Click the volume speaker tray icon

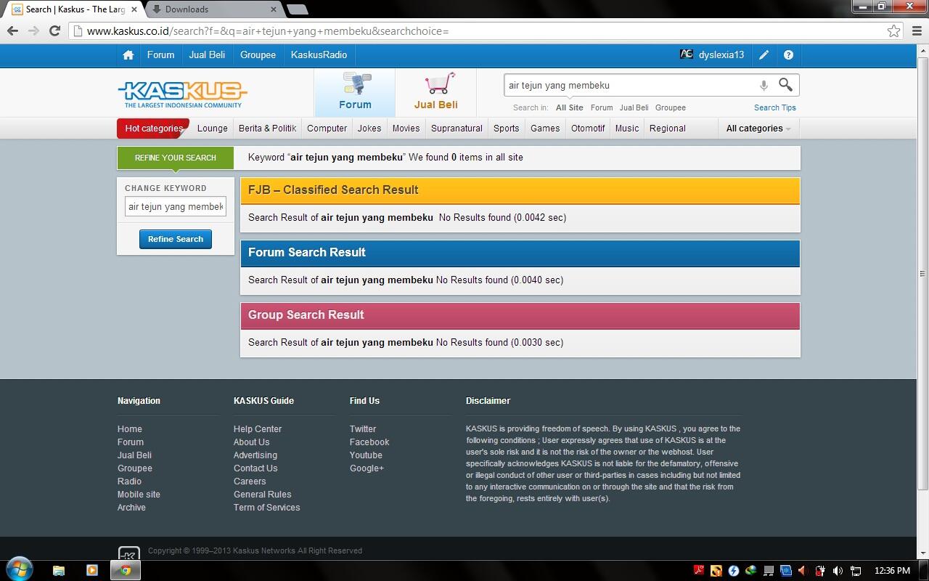click(838, 571)
